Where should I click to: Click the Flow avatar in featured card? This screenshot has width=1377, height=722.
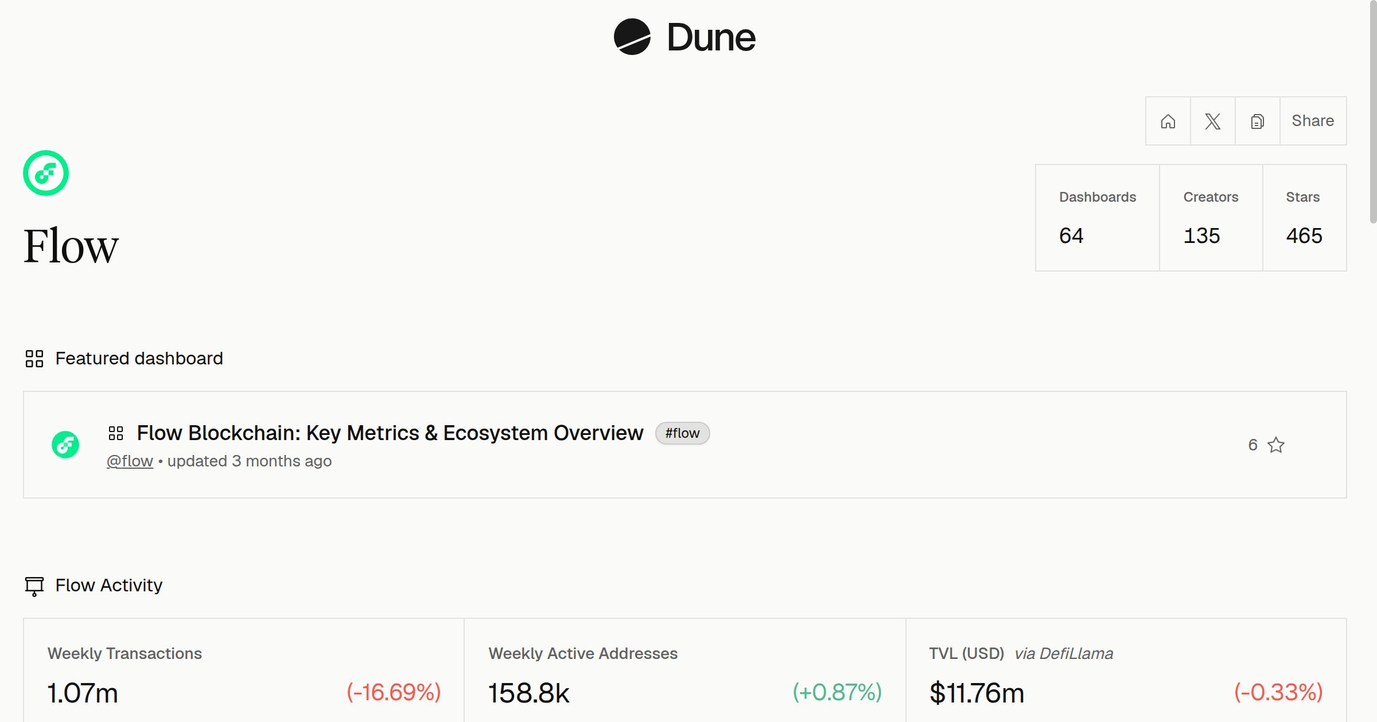click(65, 445)
